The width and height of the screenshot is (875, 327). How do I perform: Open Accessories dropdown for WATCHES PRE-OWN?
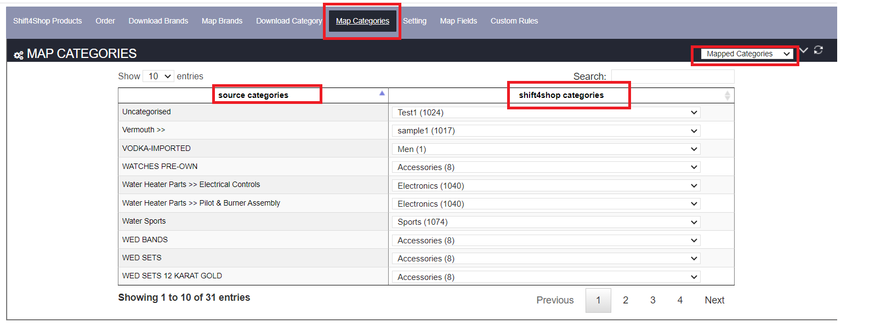pos(546,167)
